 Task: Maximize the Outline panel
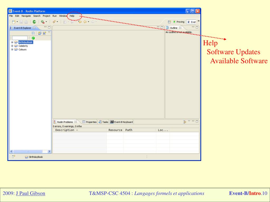click(x=197, y=27)
